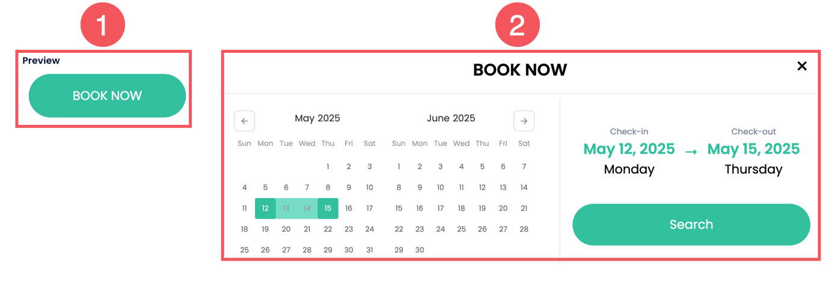Close the Book Now dialog
Image resolution: width=838 pixels, height=281 pixels.
pyautogui.click(x=801, y=66)
